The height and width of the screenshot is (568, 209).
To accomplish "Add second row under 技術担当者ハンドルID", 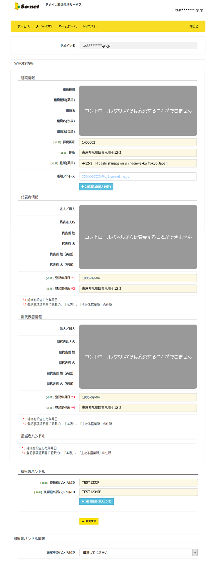I will click(96, 502).
